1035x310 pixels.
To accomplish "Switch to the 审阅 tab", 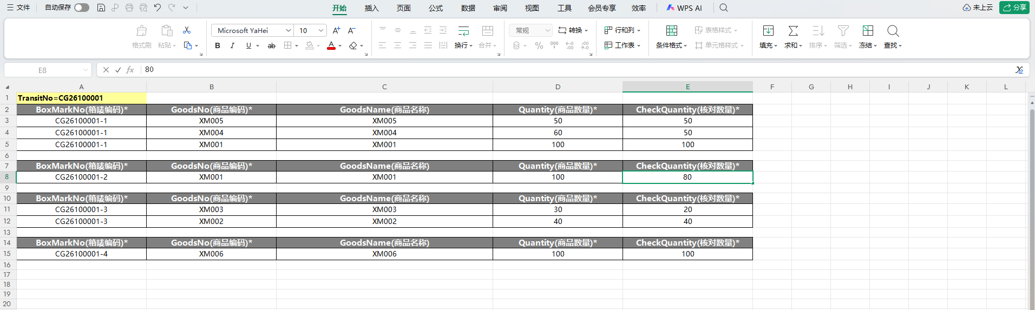I will [500, 8].
